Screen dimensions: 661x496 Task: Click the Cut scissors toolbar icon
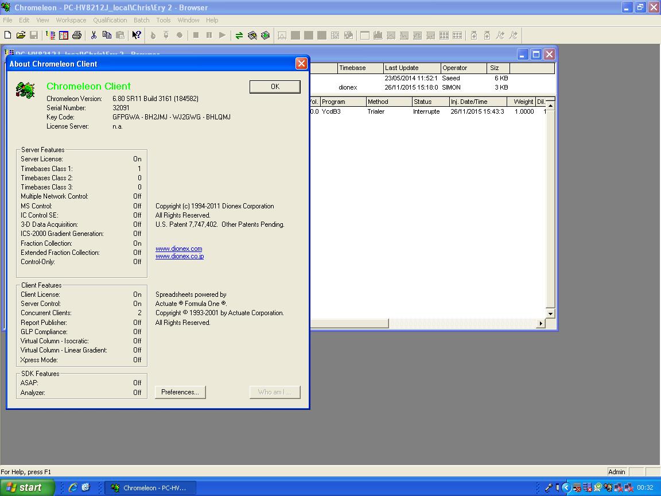[x=94, y=36]
